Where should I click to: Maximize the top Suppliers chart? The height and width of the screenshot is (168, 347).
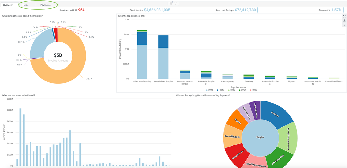click(x=344, y=16)
